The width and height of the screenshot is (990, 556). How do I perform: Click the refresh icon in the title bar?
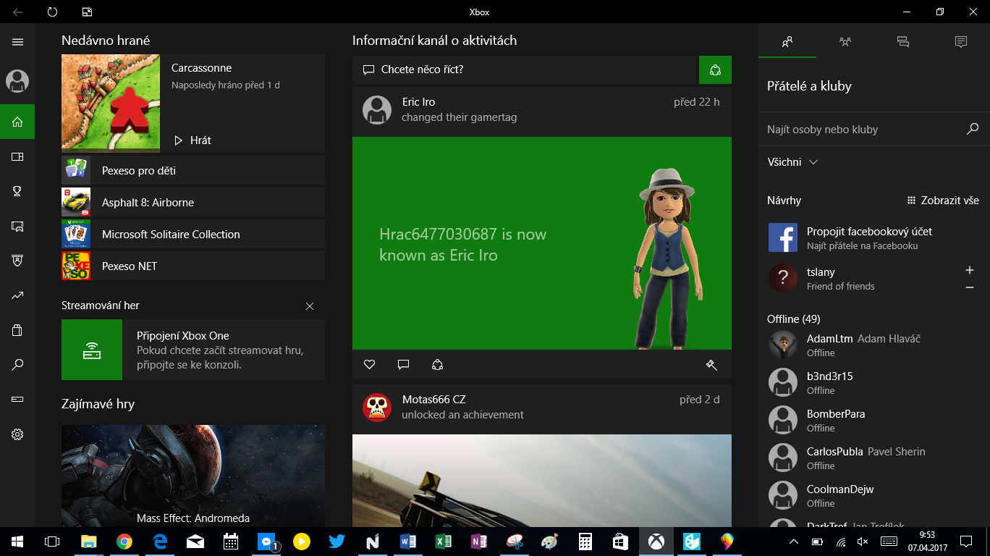pos(52,12)
